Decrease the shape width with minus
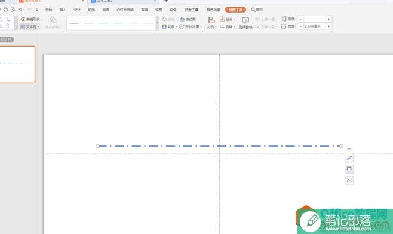Viewport: 393px width, 234px height. click(300, 26)
